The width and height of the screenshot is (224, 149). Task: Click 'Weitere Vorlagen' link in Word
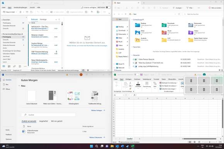click(98, 110)
